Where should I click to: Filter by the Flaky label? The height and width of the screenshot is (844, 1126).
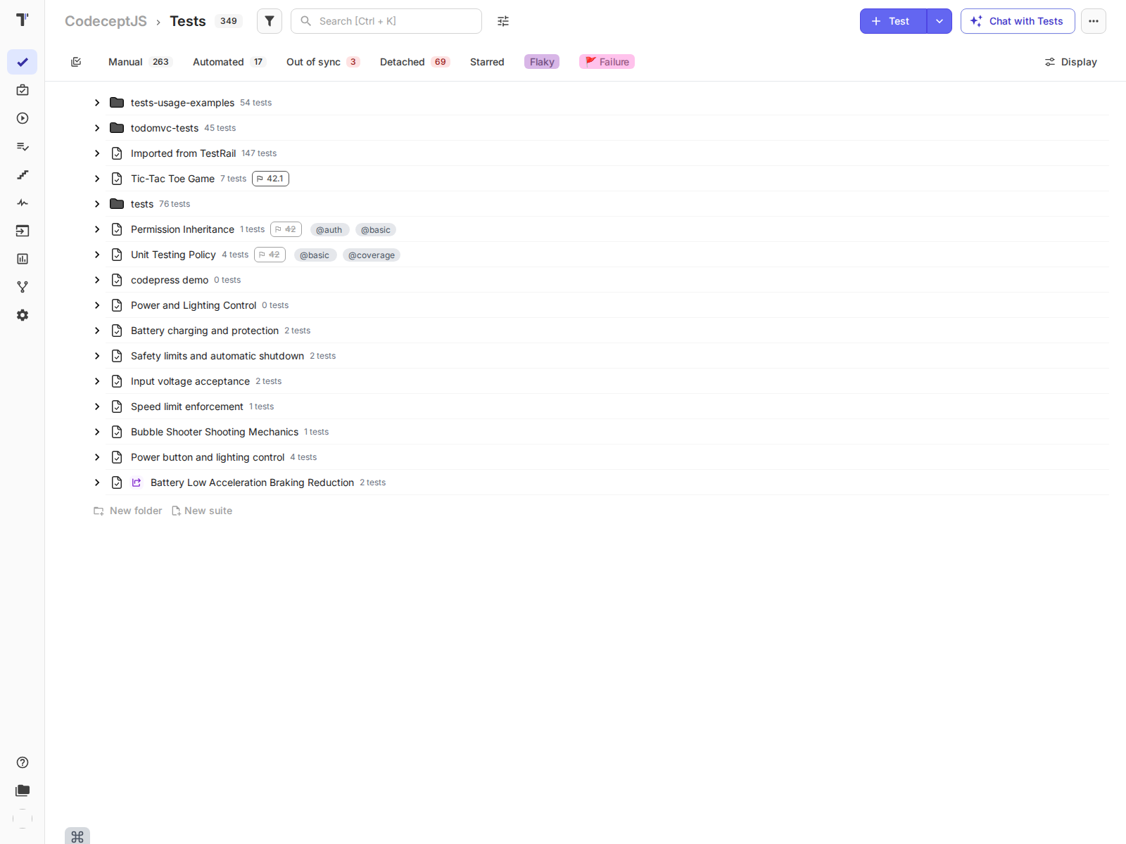pyautogui.click(x=542, y=62)
